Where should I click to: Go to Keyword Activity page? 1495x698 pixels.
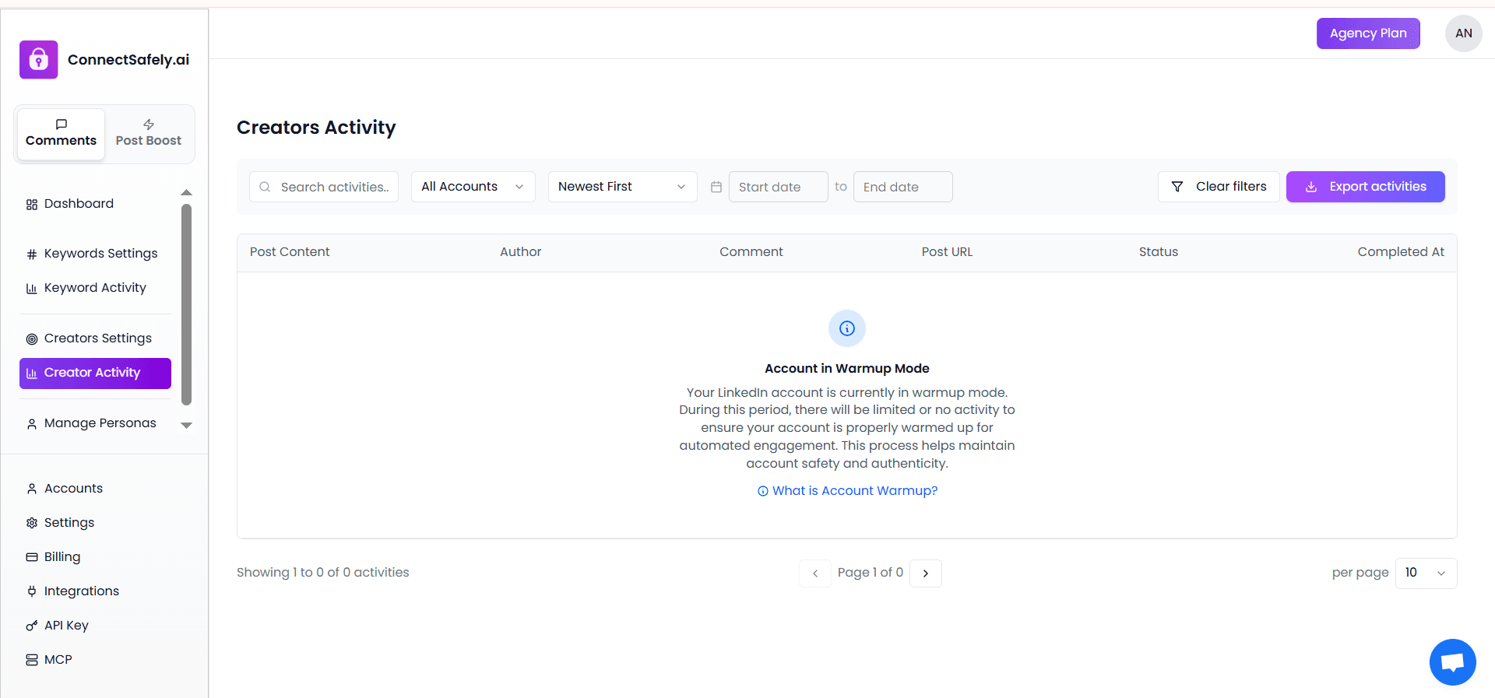[95, 288]
